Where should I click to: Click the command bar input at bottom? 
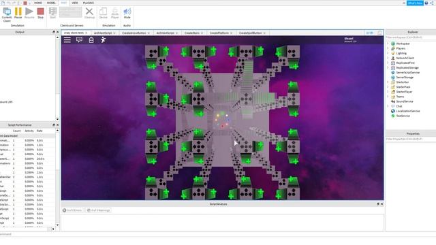click(218, 234)
